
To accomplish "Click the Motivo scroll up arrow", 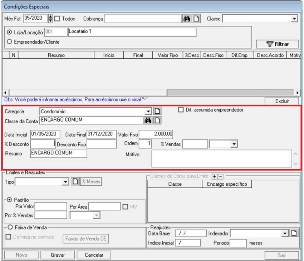I will coord(295,154).
